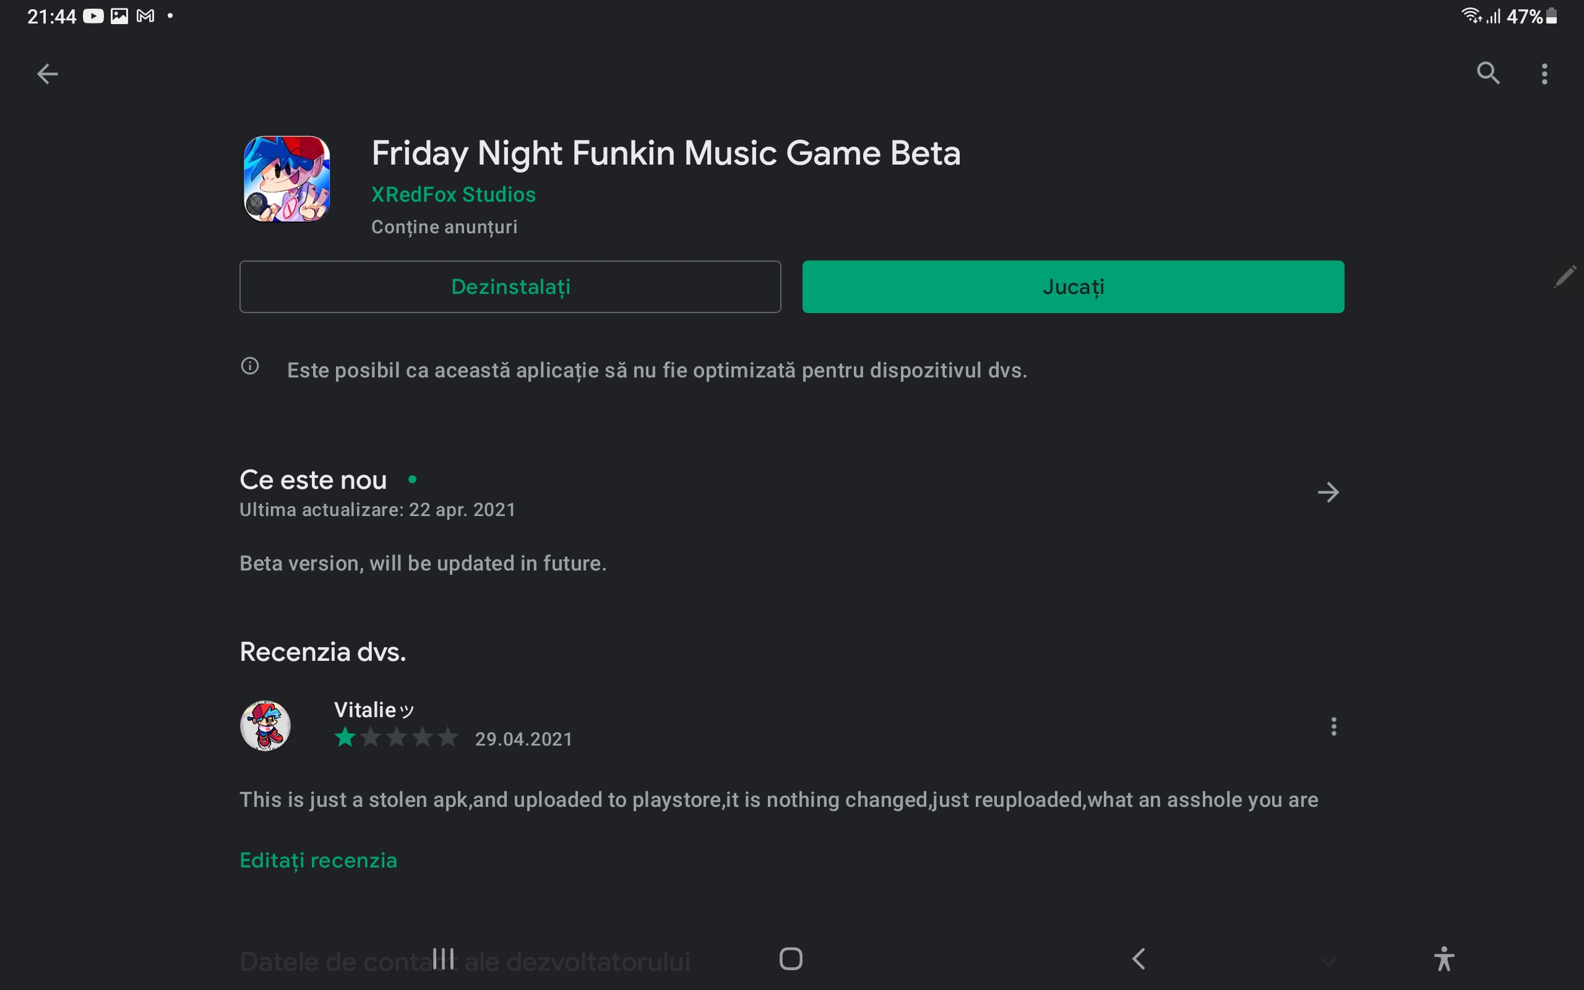
Task: Expand the bottom-right chevron
Action: (x=1329, y=962)
